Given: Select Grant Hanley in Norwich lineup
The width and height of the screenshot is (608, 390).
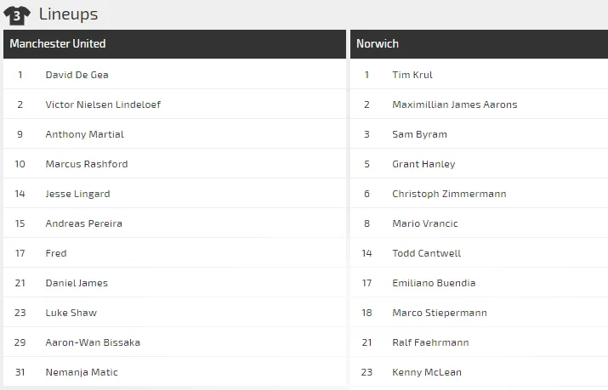Looking at the screenshot, I should tap(423, 164).
